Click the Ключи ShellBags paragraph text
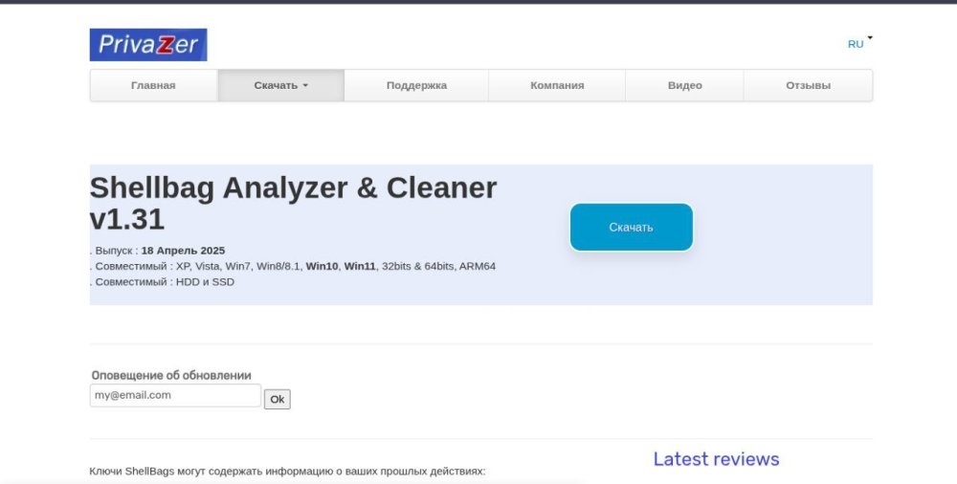 tap(287, 472)
